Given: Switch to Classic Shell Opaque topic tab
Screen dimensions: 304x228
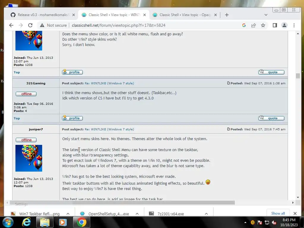Looking at the screenshot, I should (185, 15).
